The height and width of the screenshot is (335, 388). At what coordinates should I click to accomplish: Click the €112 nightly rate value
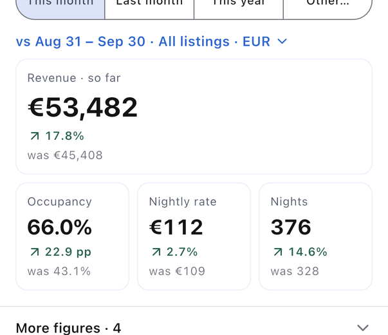coord(176,227)
